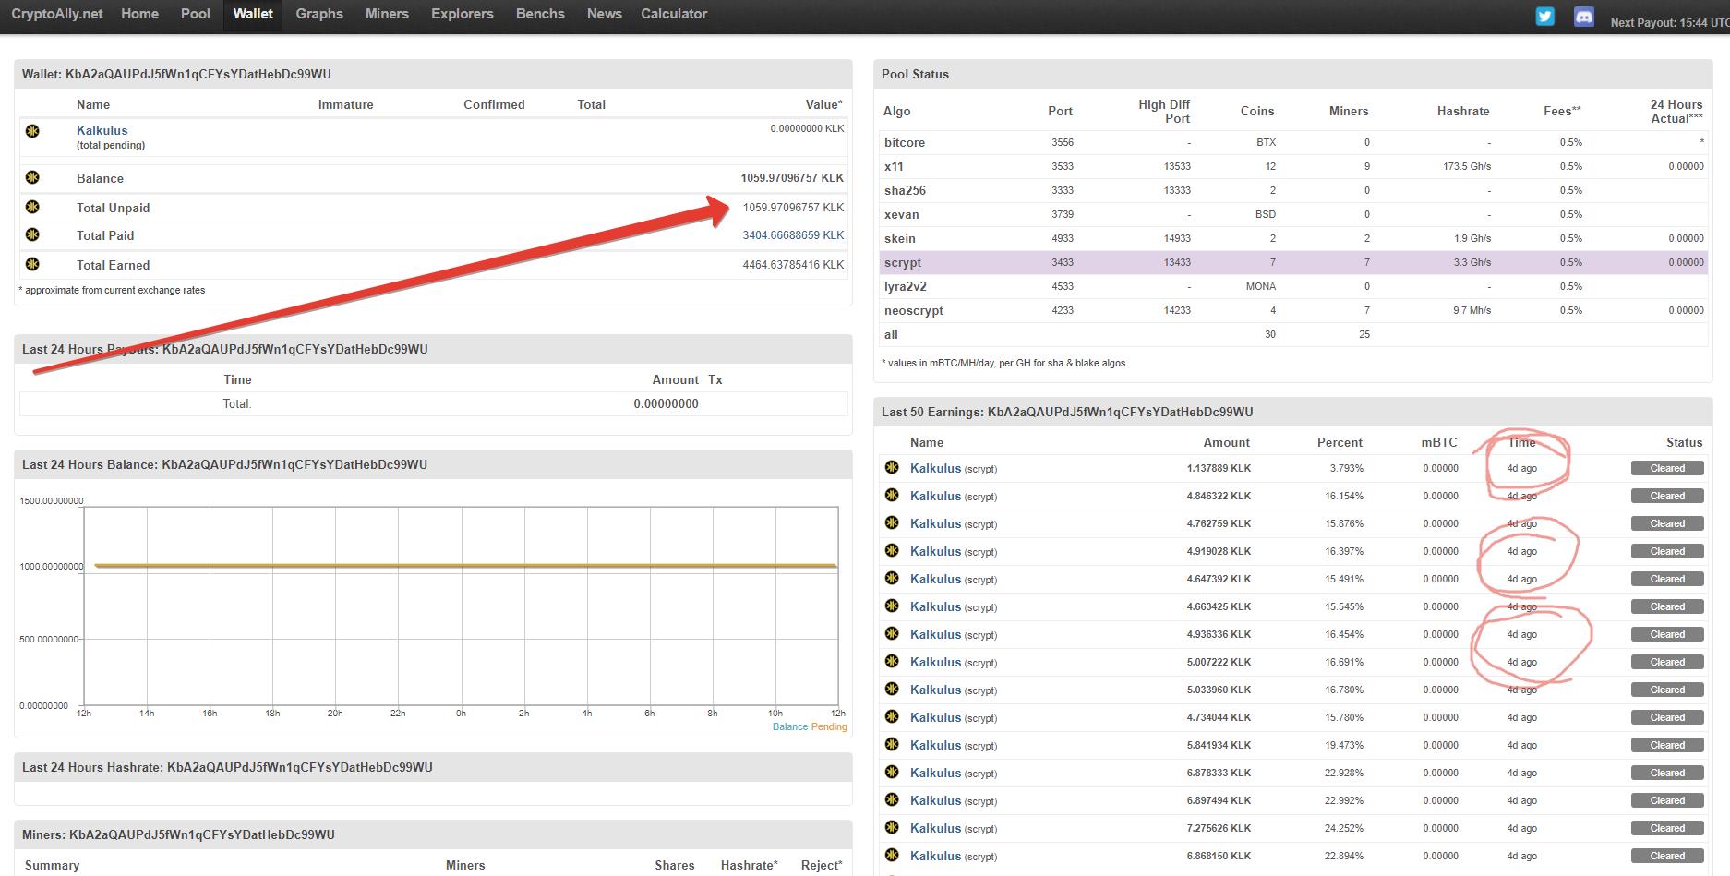Click Cleared status in 4.919028 KLK row

tap(1667, 551)
